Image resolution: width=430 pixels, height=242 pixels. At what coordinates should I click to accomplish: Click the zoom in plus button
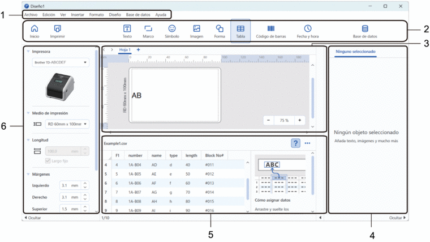click(x=299, y=120)
